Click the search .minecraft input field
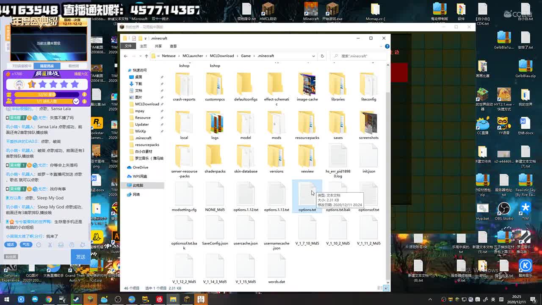The image size is (542, 305). click(x=358, y=56)
